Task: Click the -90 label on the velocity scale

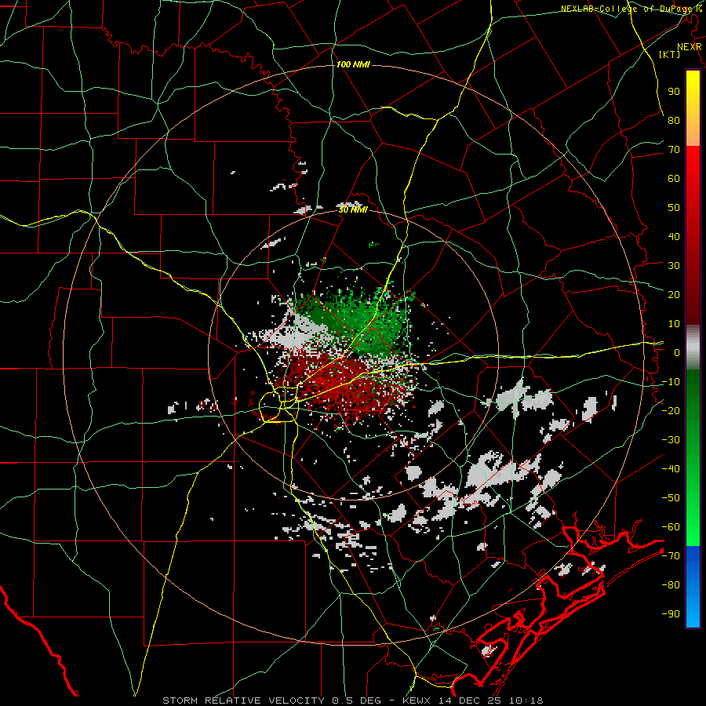Action: pyautogui.click(x=671, y=614)
